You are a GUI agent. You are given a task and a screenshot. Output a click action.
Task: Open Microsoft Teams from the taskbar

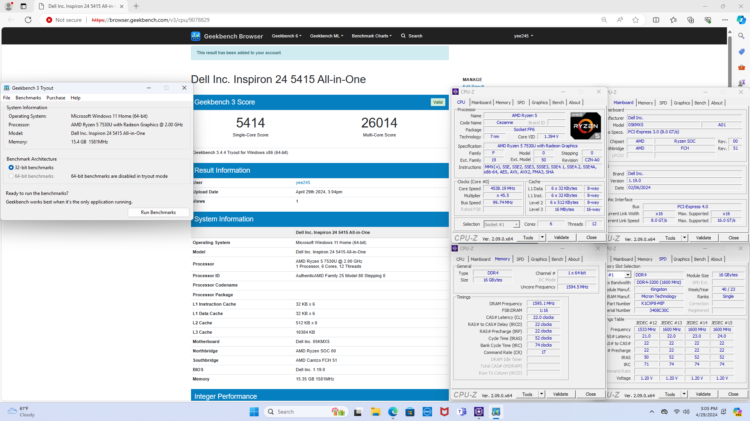[462, 412]
